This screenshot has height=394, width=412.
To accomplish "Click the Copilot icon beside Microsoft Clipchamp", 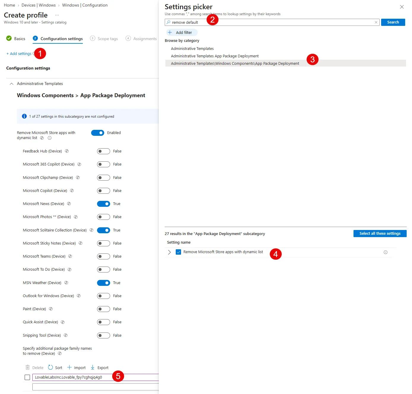I will coord(78,178).
